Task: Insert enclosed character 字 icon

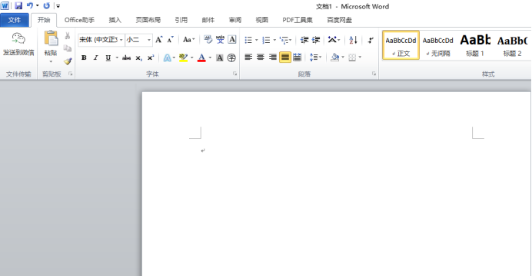Action: [x=231, y=58]
